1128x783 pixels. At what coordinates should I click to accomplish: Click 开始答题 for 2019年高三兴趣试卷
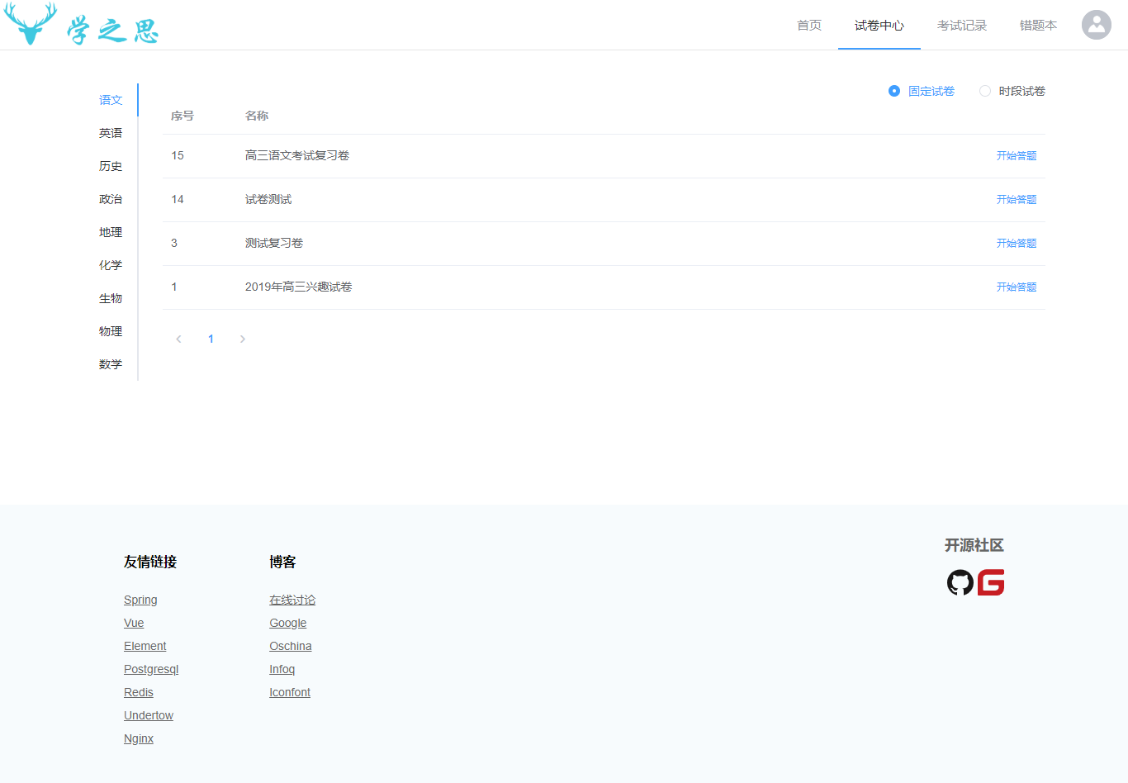point(1016,287)
